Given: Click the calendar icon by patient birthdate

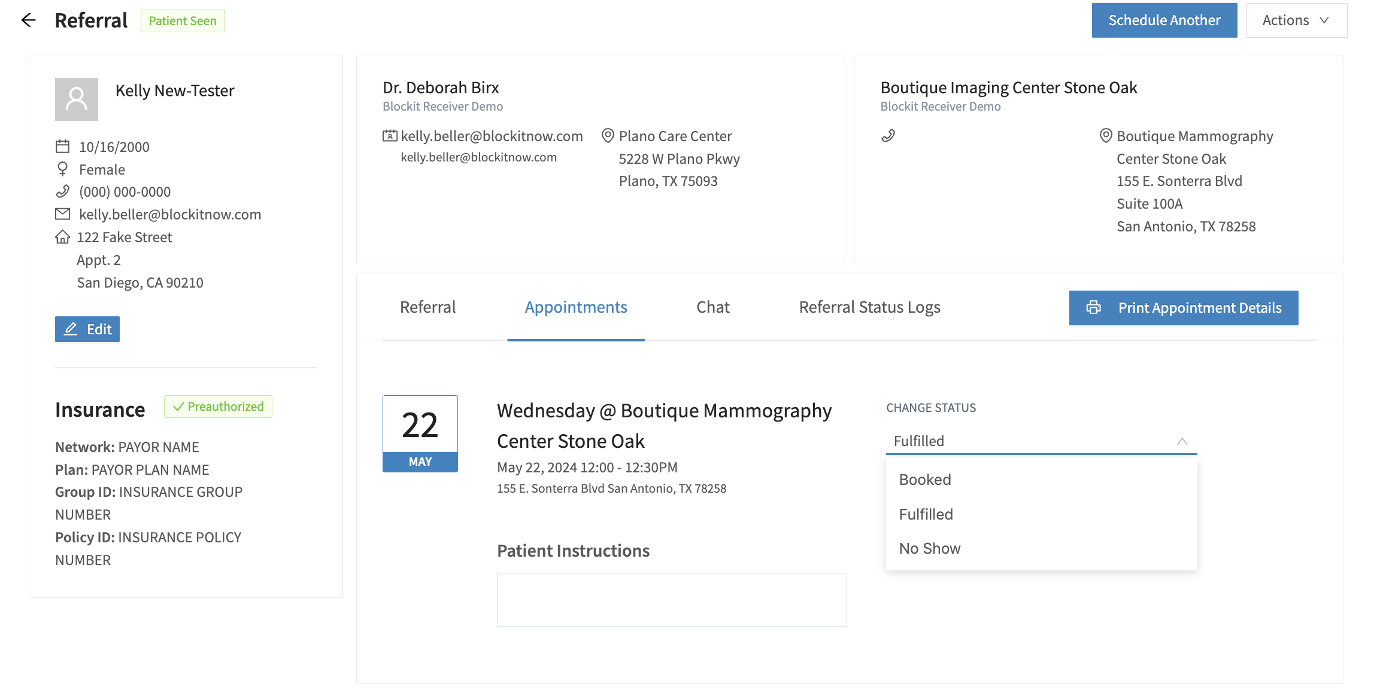Looking at the screenshot, I should (x=62, y=145).
